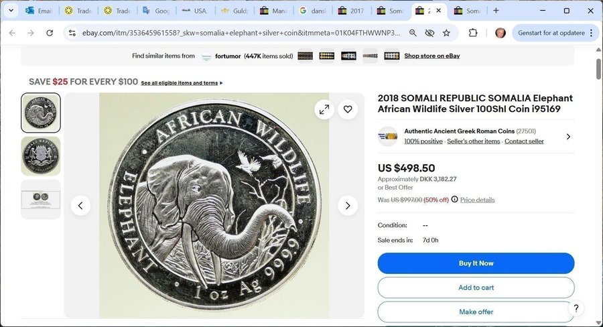
Task: Select the coin reverse side thumbnail
Action: [x=41, y=156]
